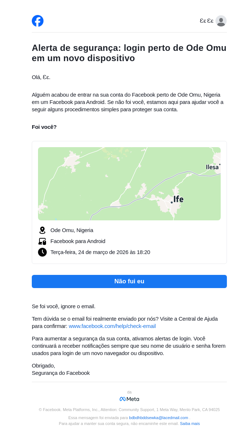Click "Segurança do Facebook" signature text
228x444 pixels.
pos(61,373)
